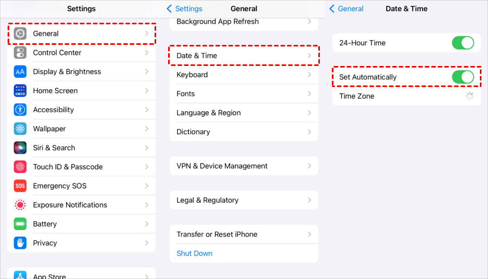Tap the Control Center switches icon
Screen dimensions: 488x279
coord(20,53)
